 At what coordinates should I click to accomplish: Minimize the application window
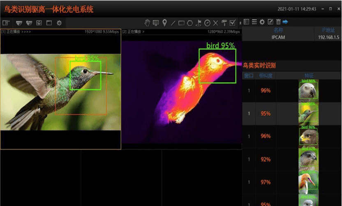click(323, 9)
